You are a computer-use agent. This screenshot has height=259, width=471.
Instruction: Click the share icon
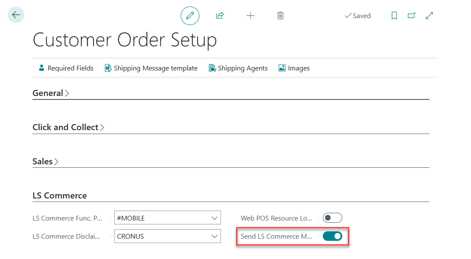tap(220, 16)
